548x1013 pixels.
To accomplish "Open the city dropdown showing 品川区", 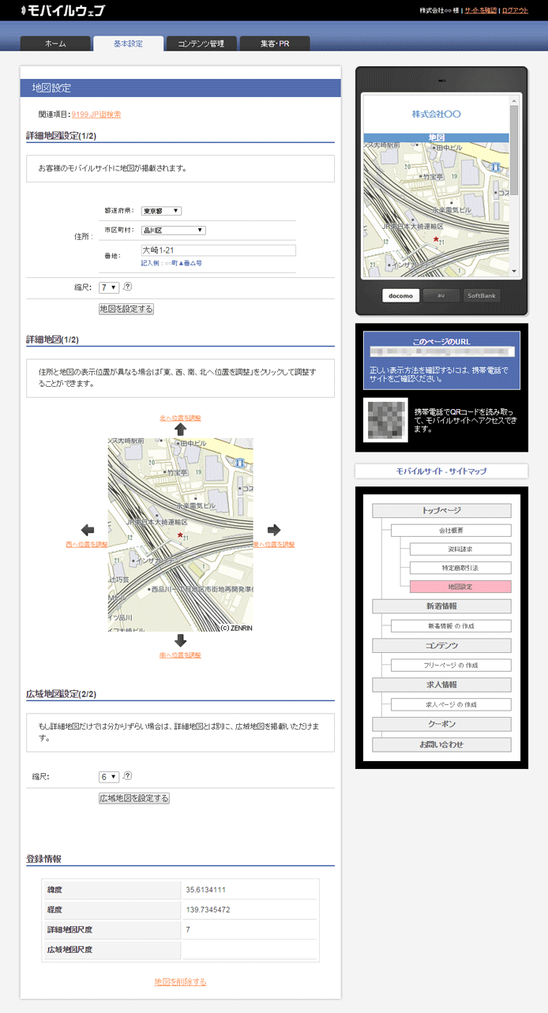I will click(173, 231).
